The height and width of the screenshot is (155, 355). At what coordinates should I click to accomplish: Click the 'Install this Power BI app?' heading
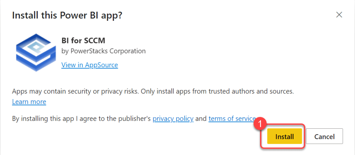[x=68, y=16]
